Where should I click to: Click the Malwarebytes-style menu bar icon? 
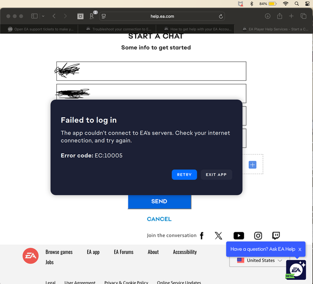(240, 4)
